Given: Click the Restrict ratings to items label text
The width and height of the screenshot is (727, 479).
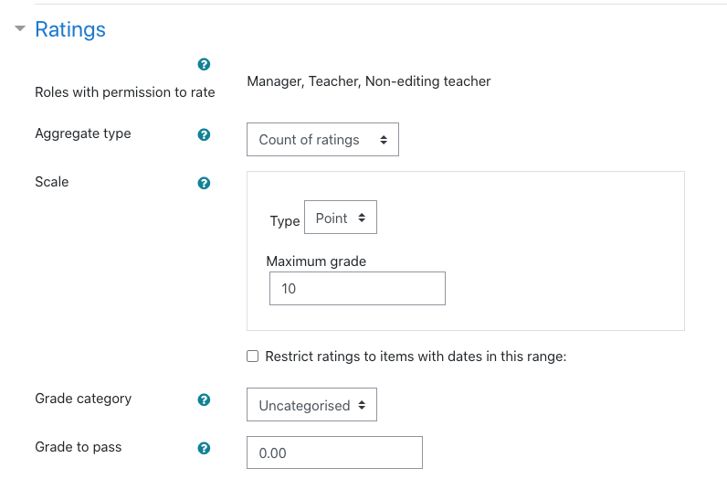Looking at the screenshot, I should (416, 357).
